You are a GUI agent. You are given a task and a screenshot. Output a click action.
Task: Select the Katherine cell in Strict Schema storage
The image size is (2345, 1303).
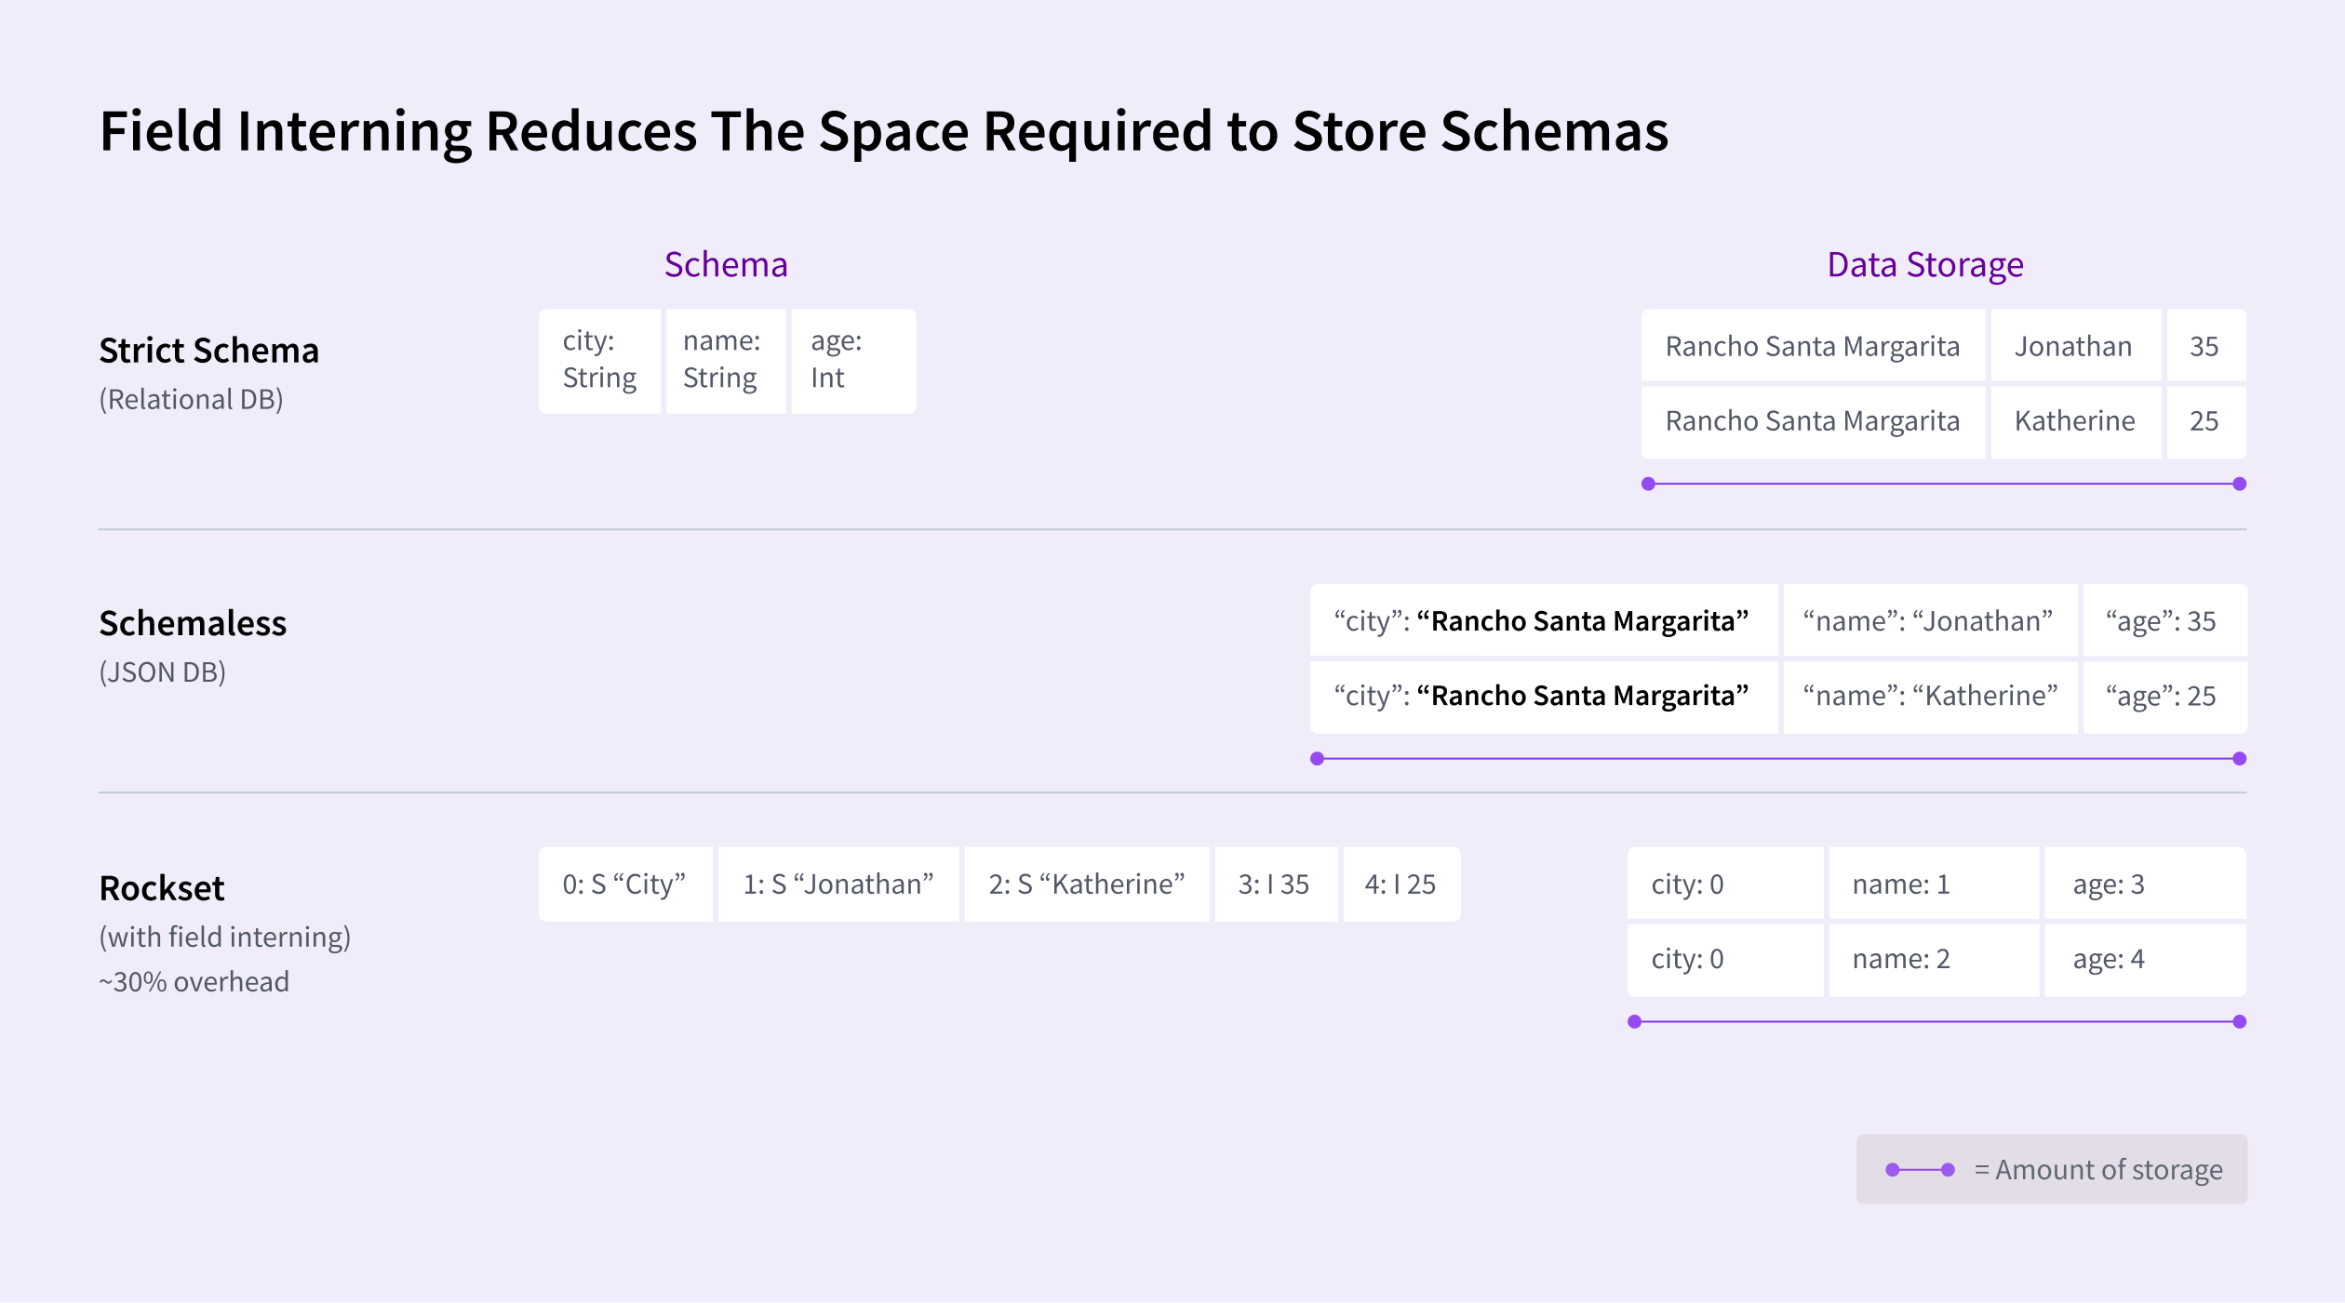[2074, 421]
